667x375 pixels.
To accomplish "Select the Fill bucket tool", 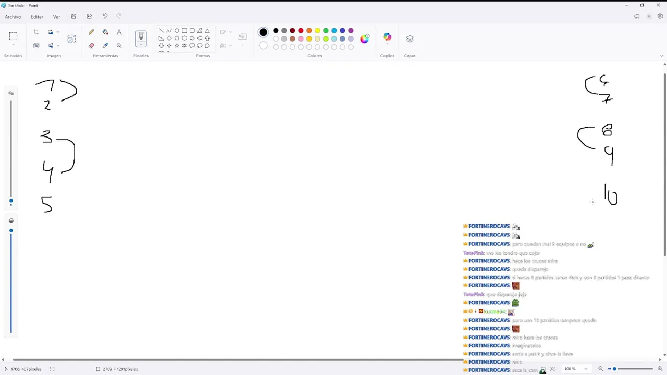I will pyautogui.click(x=105, y=32).
